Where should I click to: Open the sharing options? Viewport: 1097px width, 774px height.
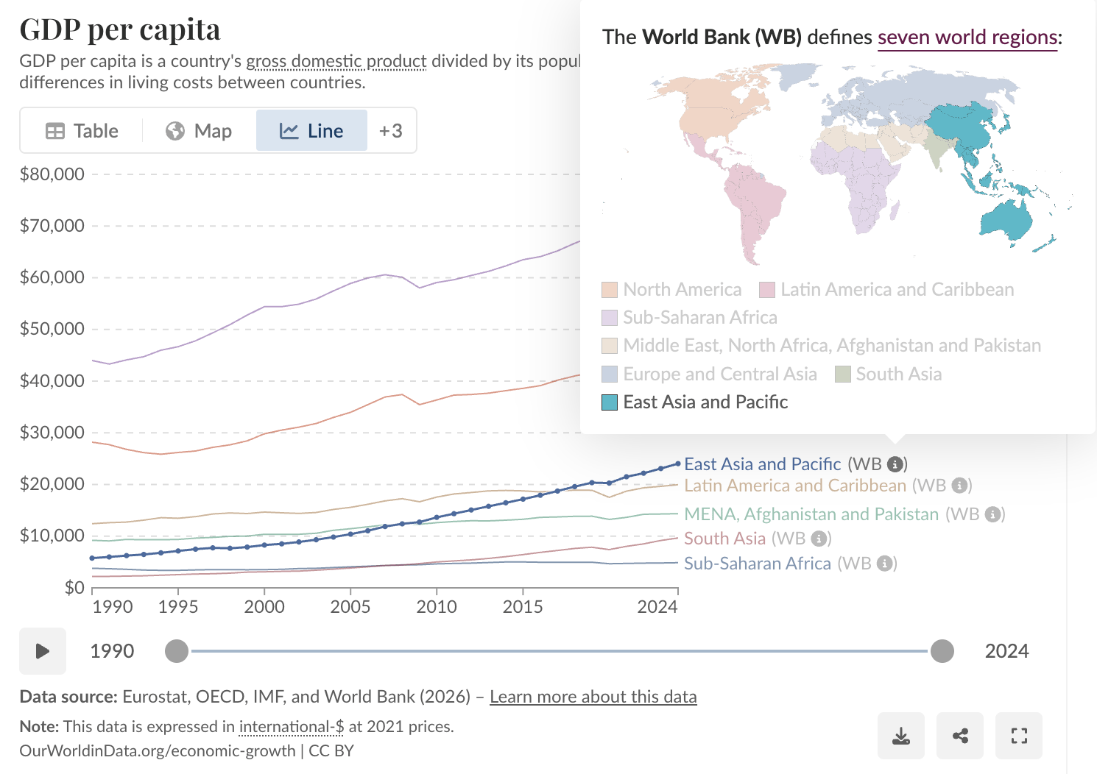(x=959, y=735)
